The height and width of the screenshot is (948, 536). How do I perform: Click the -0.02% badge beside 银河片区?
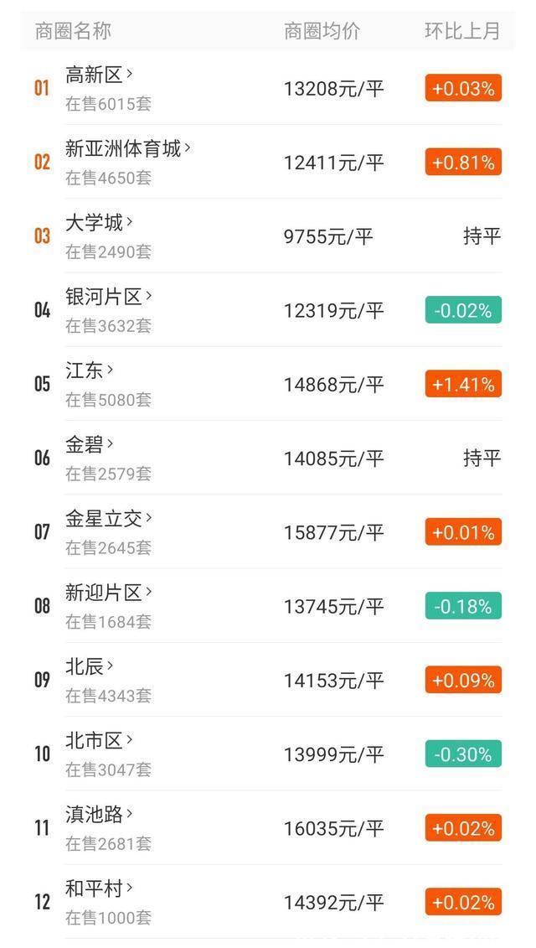(x=462, y=309)
